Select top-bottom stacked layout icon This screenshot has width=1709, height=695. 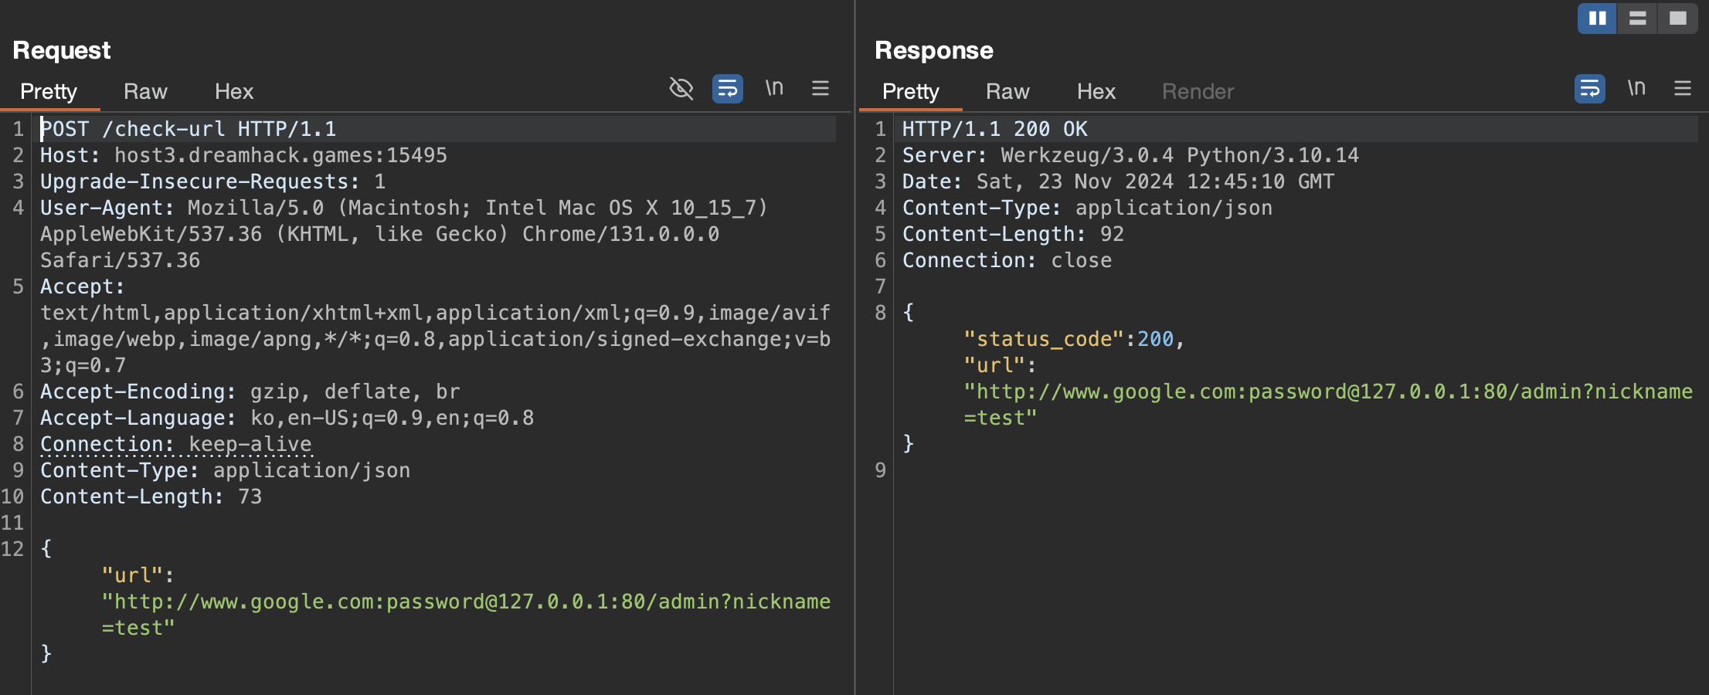(x=1637, y=18)
